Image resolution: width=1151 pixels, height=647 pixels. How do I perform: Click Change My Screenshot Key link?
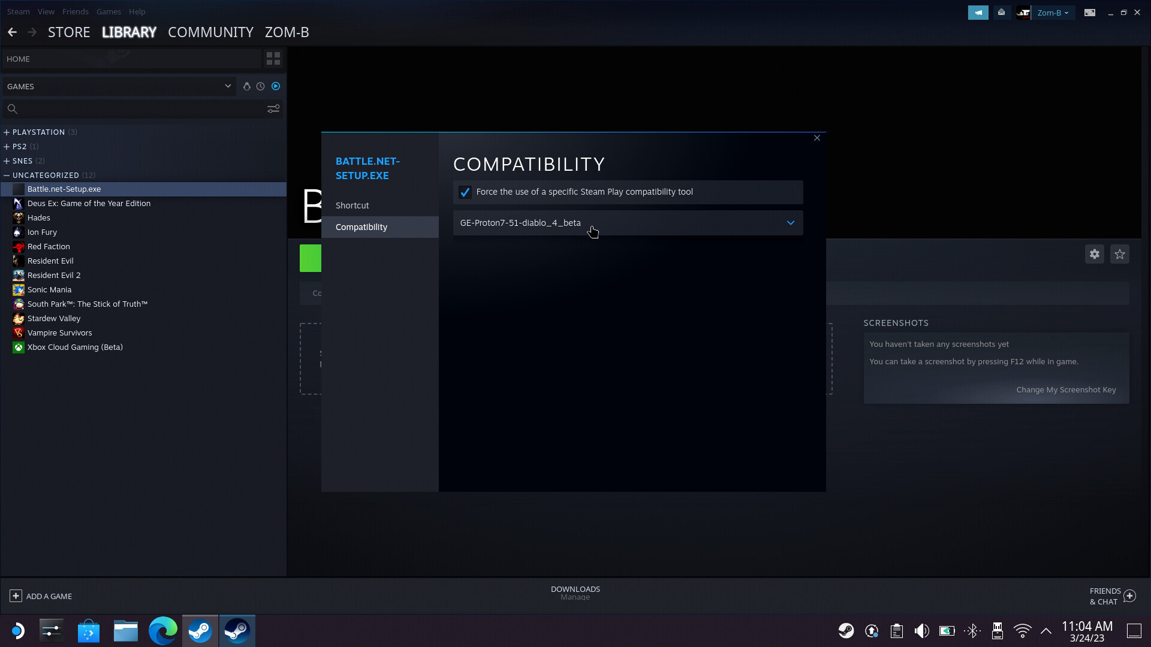pyautogui.click(x=1066, y=390)
